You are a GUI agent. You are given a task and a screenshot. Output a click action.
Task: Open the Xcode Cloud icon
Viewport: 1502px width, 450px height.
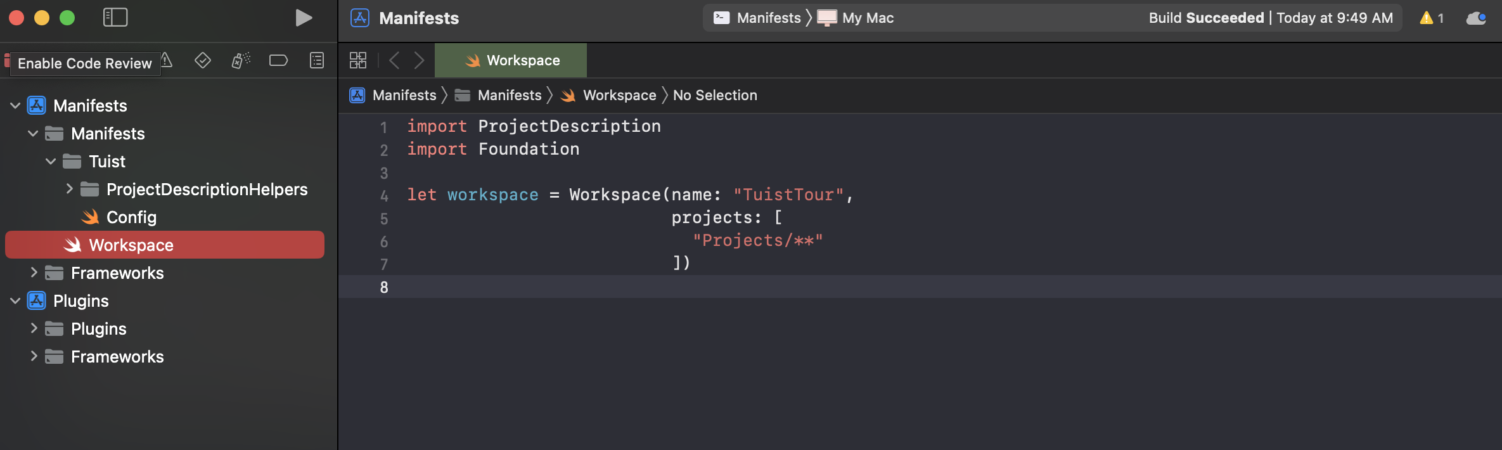(1476, 18)
